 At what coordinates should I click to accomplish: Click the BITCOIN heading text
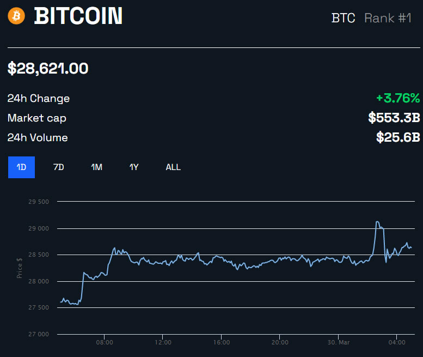coord(78,16)
